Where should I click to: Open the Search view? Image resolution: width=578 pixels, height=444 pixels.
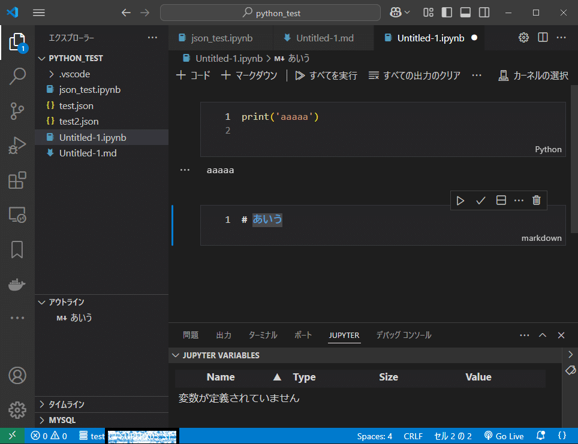(18, 78)
